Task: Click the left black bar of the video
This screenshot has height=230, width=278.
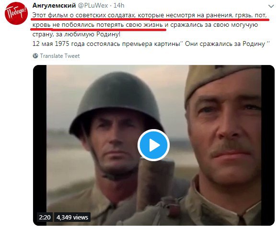Action: click(40, 145)
